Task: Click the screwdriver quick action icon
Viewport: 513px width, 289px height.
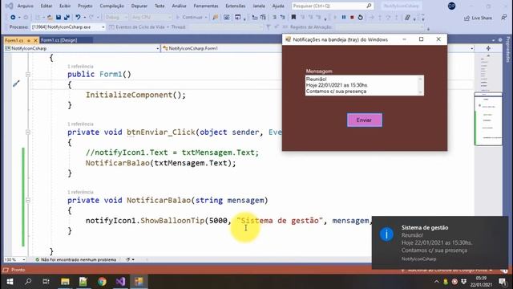Action: click(x=16, y=83)
